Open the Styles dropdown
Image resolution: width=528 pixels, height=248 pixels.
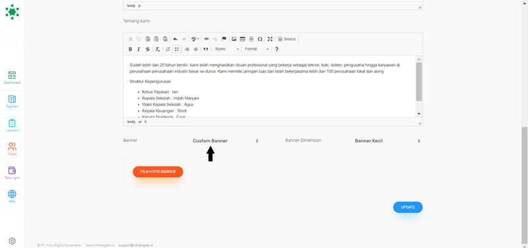click(226, 49)
